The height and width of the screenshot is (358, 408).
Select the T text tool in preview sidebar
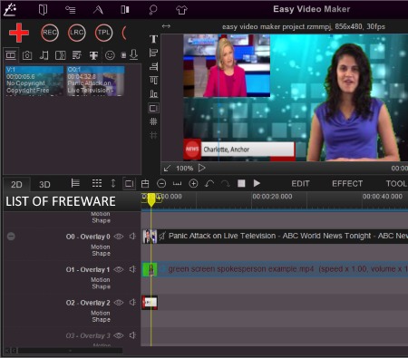point(153,39)
